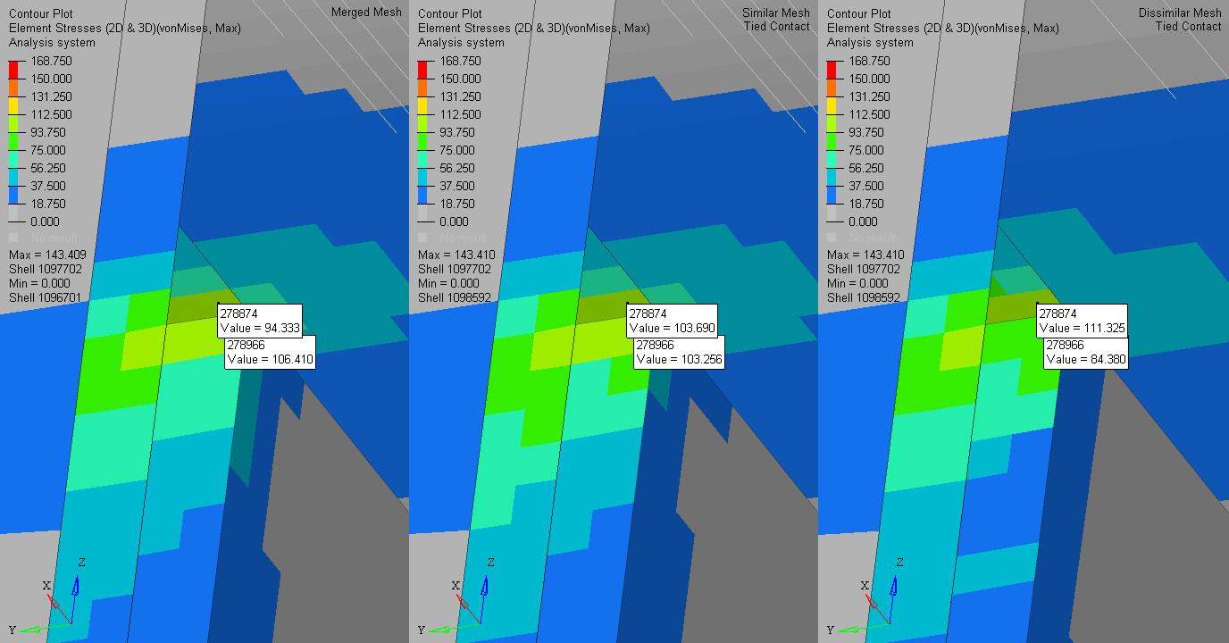Viewport: 1229px width, 643px height.
Task: Click the grey 'No result' swatch in Merged Mesh legend
Action: 13,238
